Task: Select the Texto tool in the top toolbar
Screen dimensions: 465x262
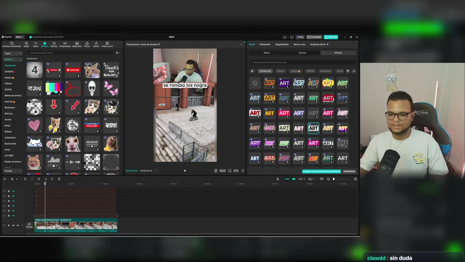Action: pos(36,44)
